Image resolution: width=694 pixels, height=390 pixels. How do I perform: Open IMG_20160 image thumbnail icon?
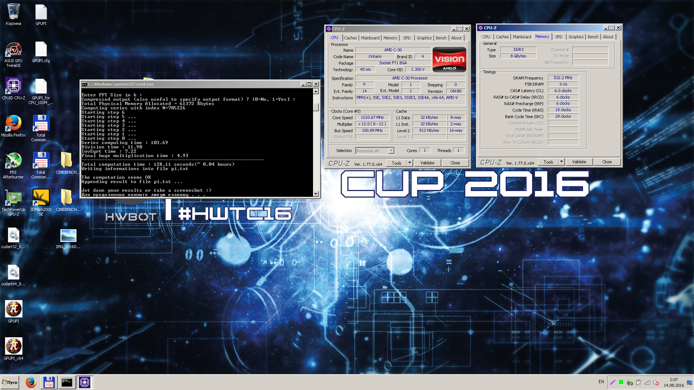(68, 238)
